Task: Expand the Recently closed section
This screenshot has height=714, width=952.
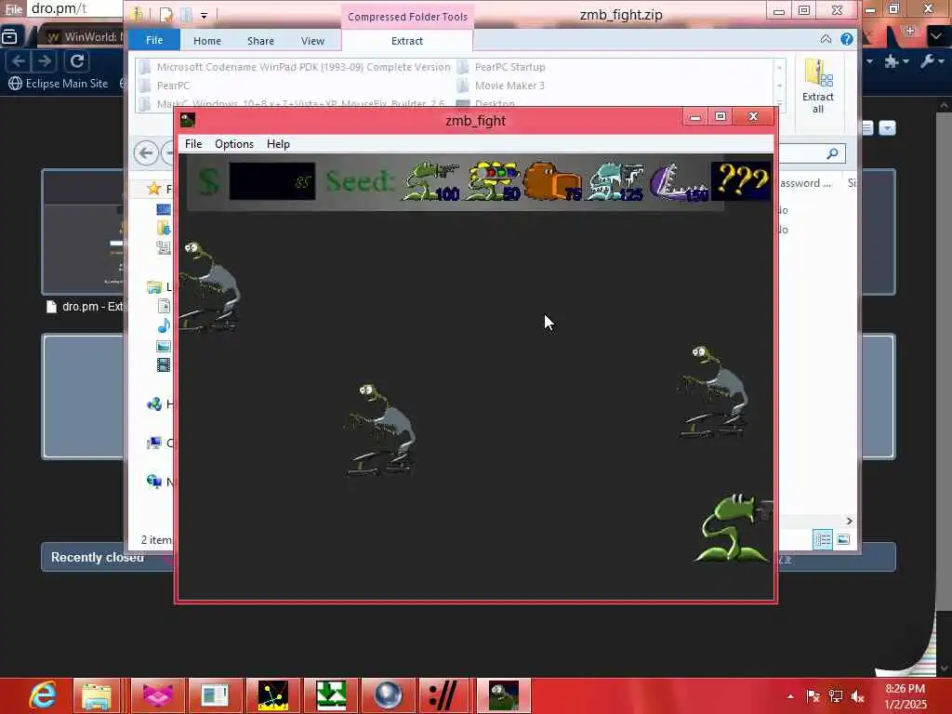Action: coord(97,558)
